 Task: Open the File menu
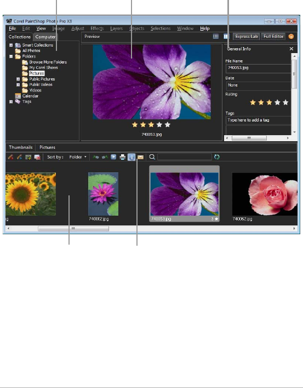point(13,28)
